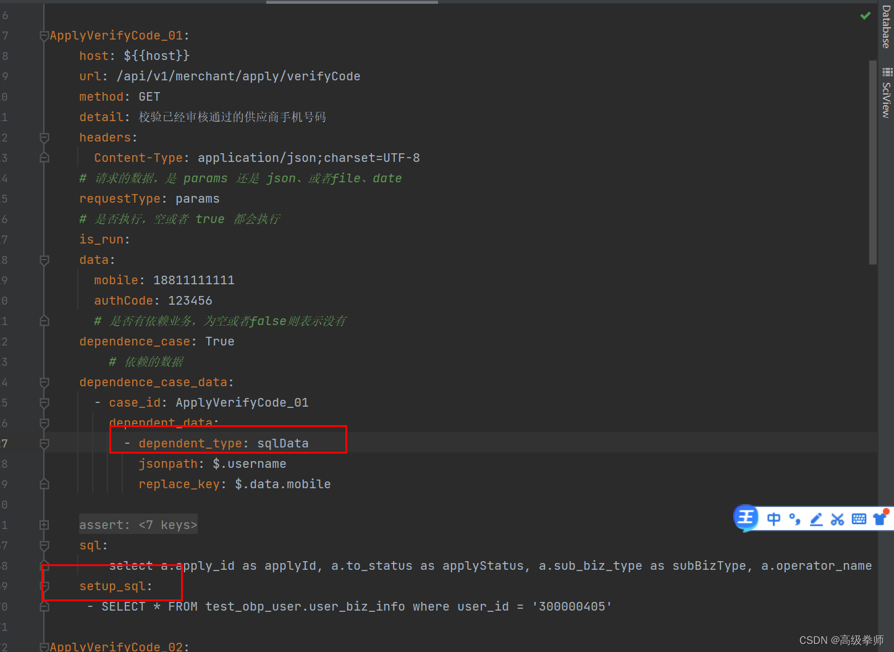Expand the folded assert block

click(x=44, y=525)
